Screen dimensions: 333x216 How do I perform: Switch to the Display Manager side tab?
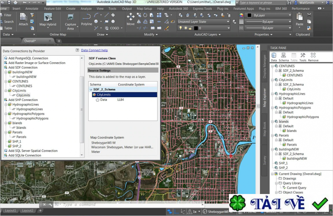click(264, 66)
